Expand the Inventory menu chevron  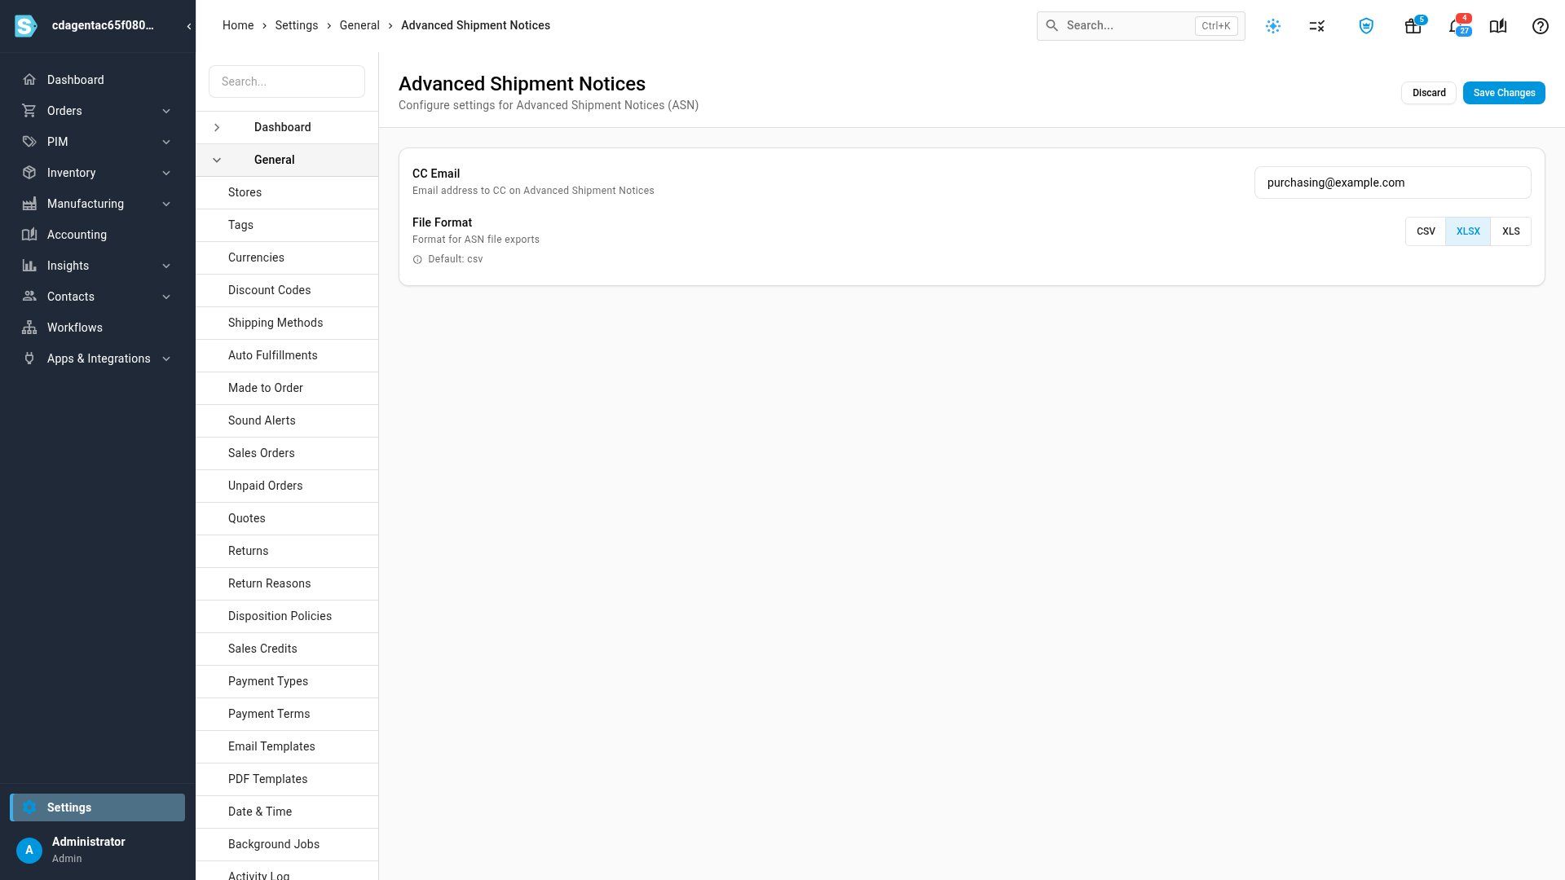pos(166,173)
